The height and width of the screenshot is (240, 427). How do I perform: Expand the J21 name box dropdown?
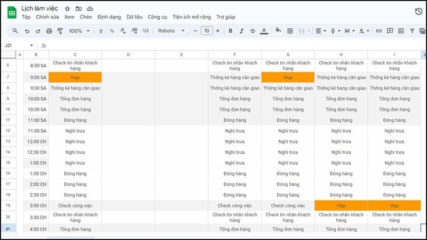click(31, 45)
